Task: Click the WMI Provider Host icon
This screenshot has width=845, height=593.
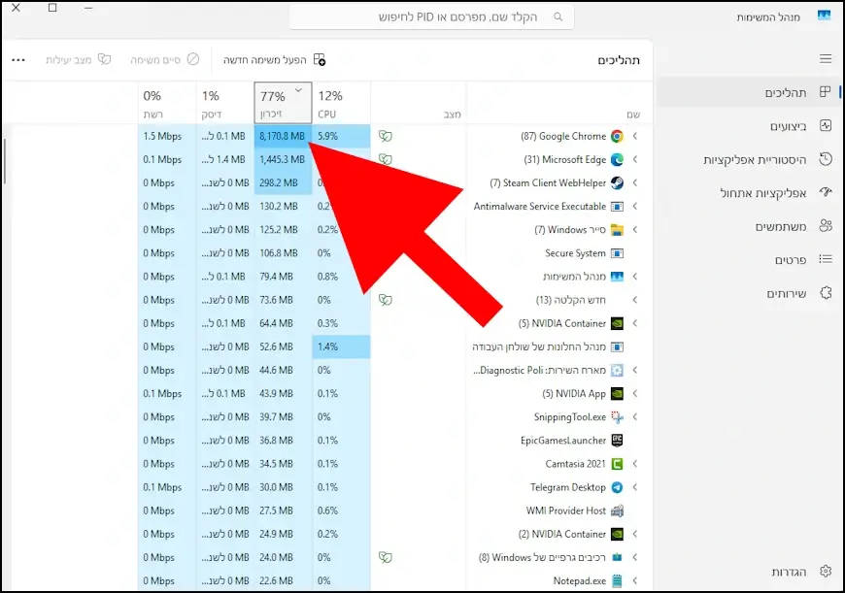Action: (x=617, y=511)
